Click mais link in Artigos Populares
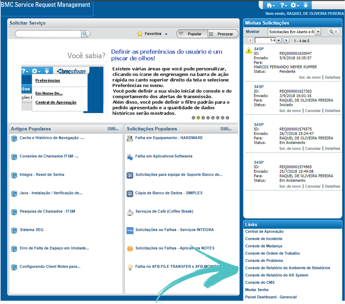345x304 pixels. click(113, 128)
